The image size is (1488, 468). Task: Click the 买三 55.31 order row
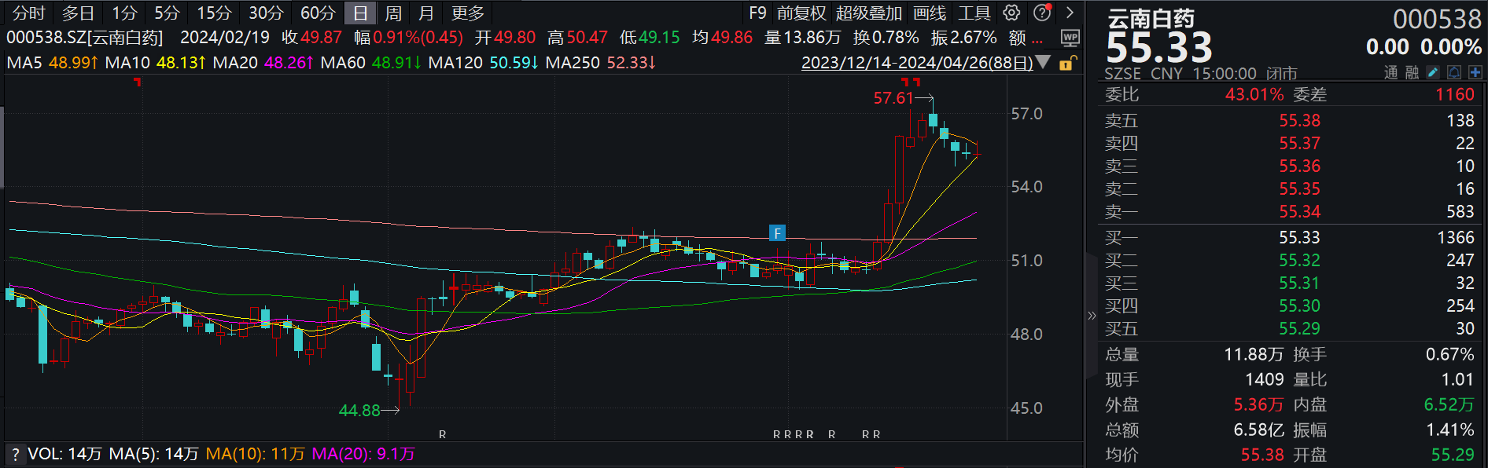1290,283
